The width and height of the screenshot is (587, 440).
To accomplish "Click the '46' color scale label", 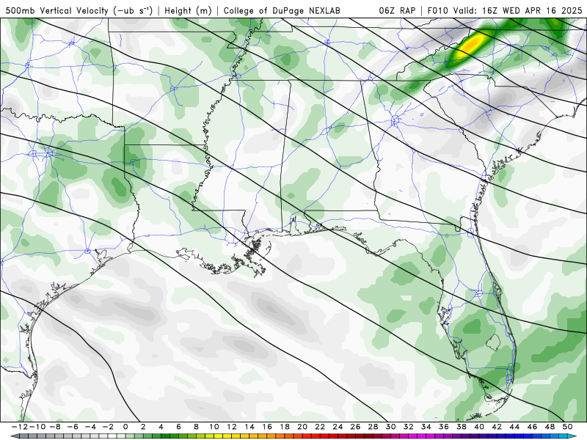I will point(533,427).
